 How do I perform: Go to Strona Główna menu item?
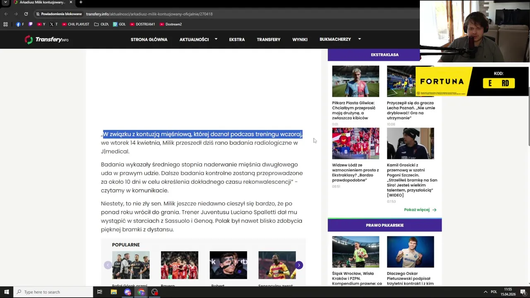(x=149, y=39)
